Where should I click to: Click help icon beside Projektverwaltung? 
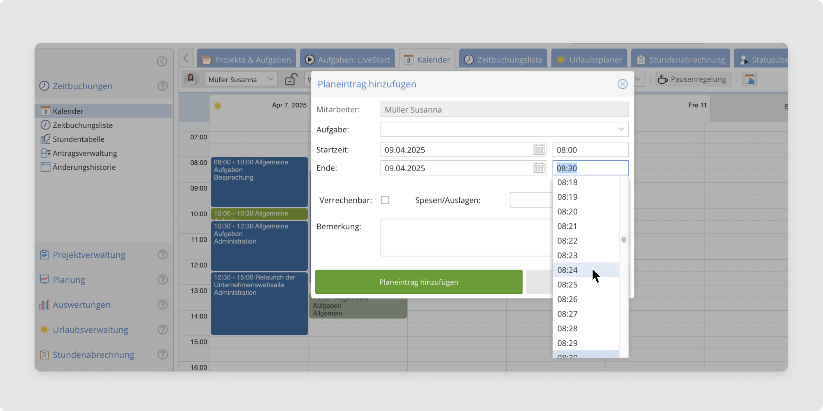[x=163, y=255]
